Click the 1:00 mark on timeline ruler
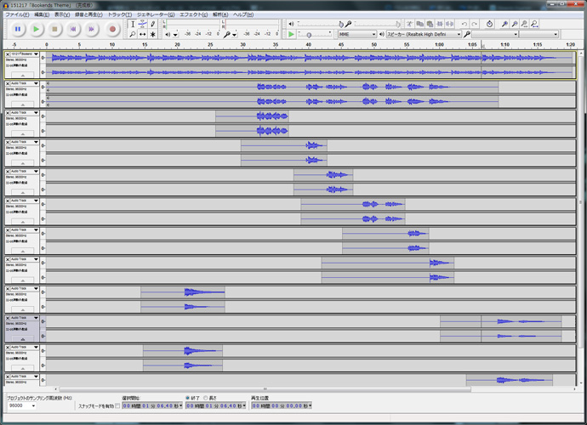Viewport: 587px width, 425px height. (x=440, y=44)
